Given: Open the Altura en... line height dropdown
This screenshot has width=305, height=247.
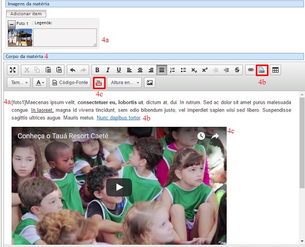Looking at the screenshot, I should [124, 83].
